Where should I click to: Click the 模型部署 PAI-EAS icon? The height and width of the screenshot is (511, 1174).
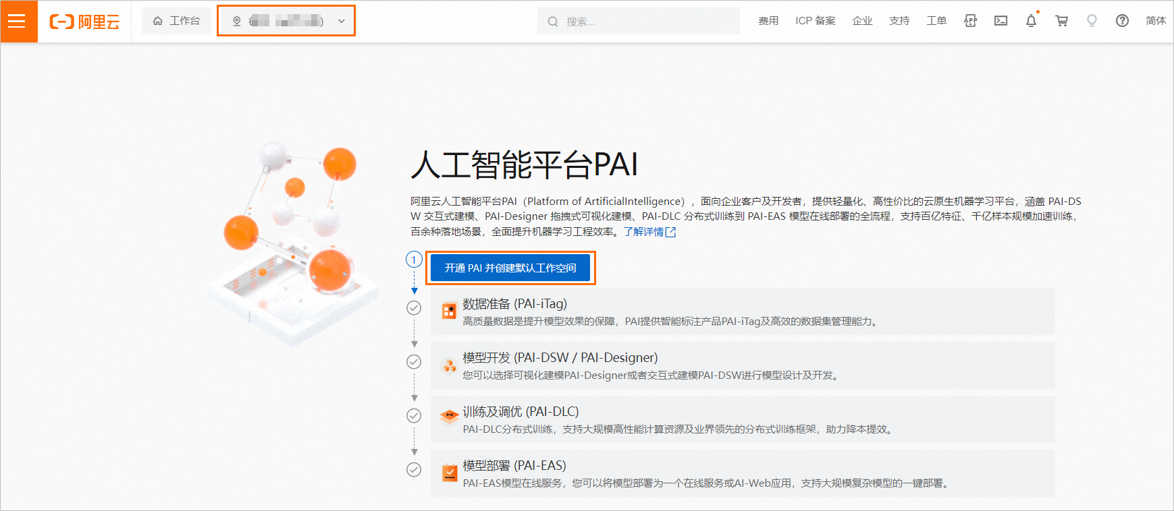[450, 473]
